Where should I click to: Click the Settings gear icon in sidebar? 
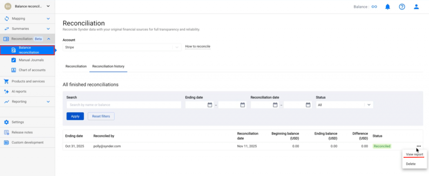click(6, 122)
